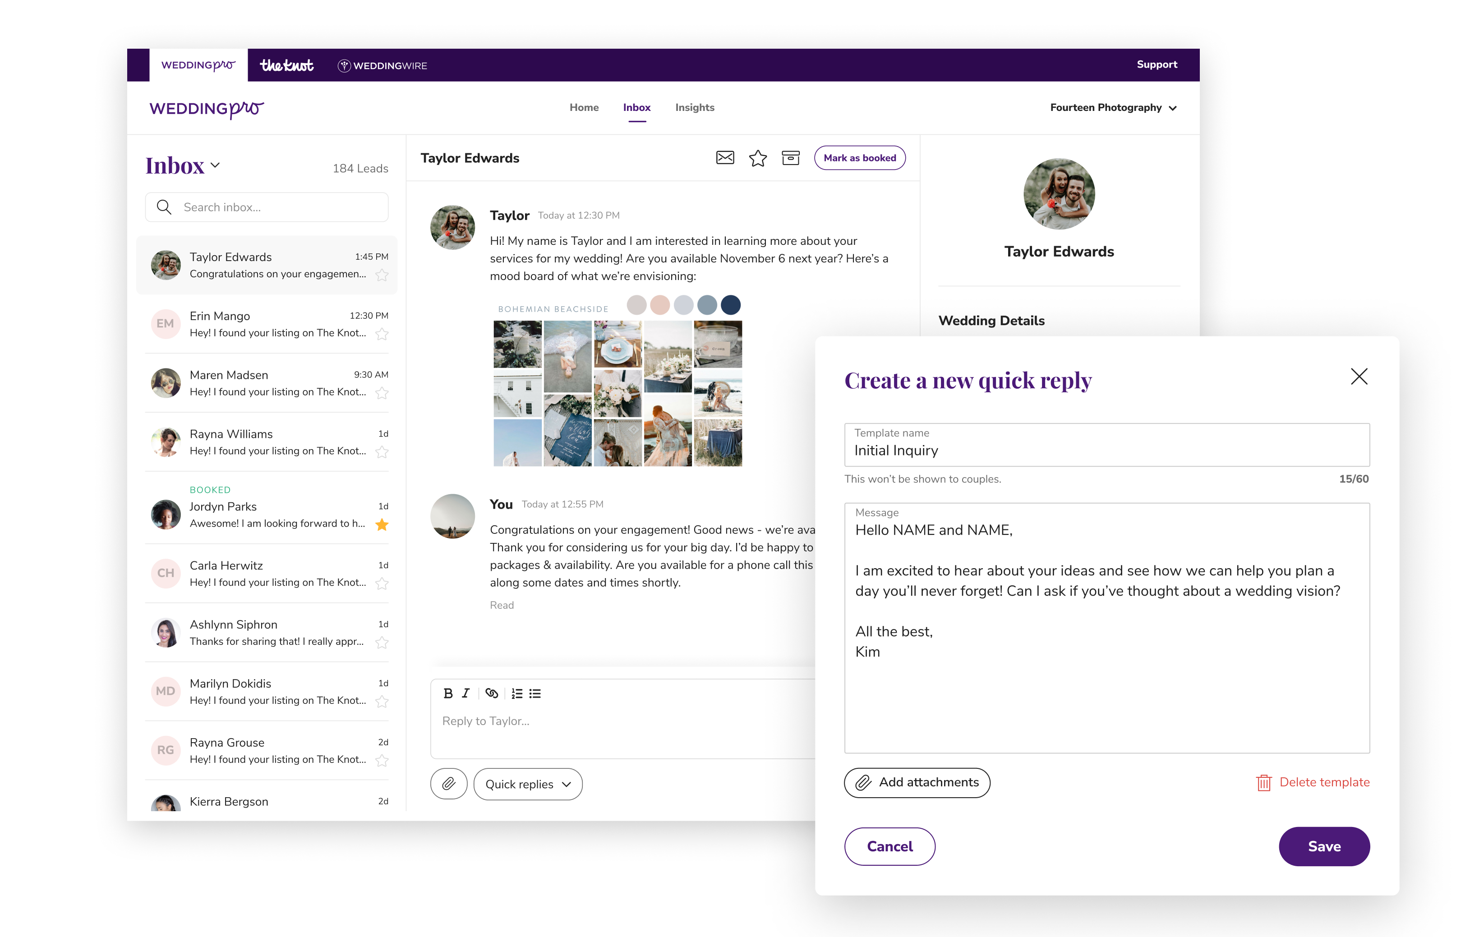Click the paperclip attach button in reply area

point(449,784)
